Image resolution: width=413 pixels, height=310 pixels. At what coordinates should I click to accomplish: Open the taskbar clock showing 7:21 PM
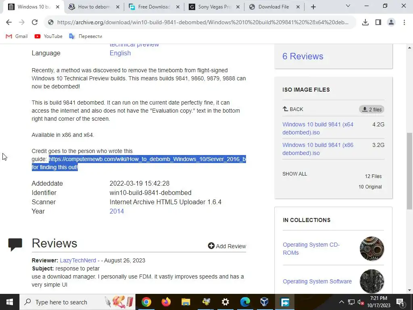378,302
